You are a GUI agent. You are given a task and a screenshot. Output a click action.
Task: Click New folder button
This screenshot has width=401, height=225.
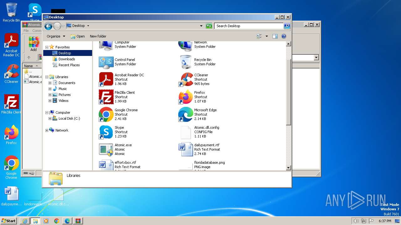[98, 36]
